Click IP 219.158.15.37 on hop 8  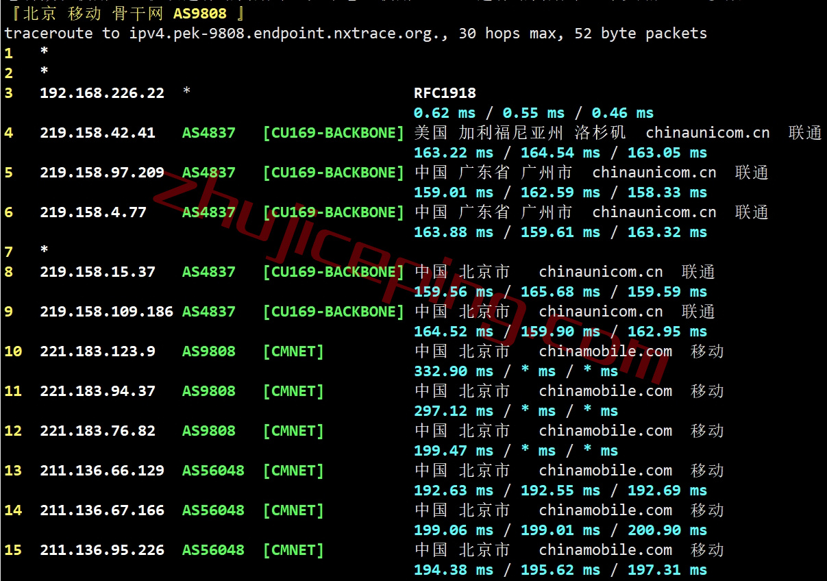pyautogui.click(x=97, y=272)
